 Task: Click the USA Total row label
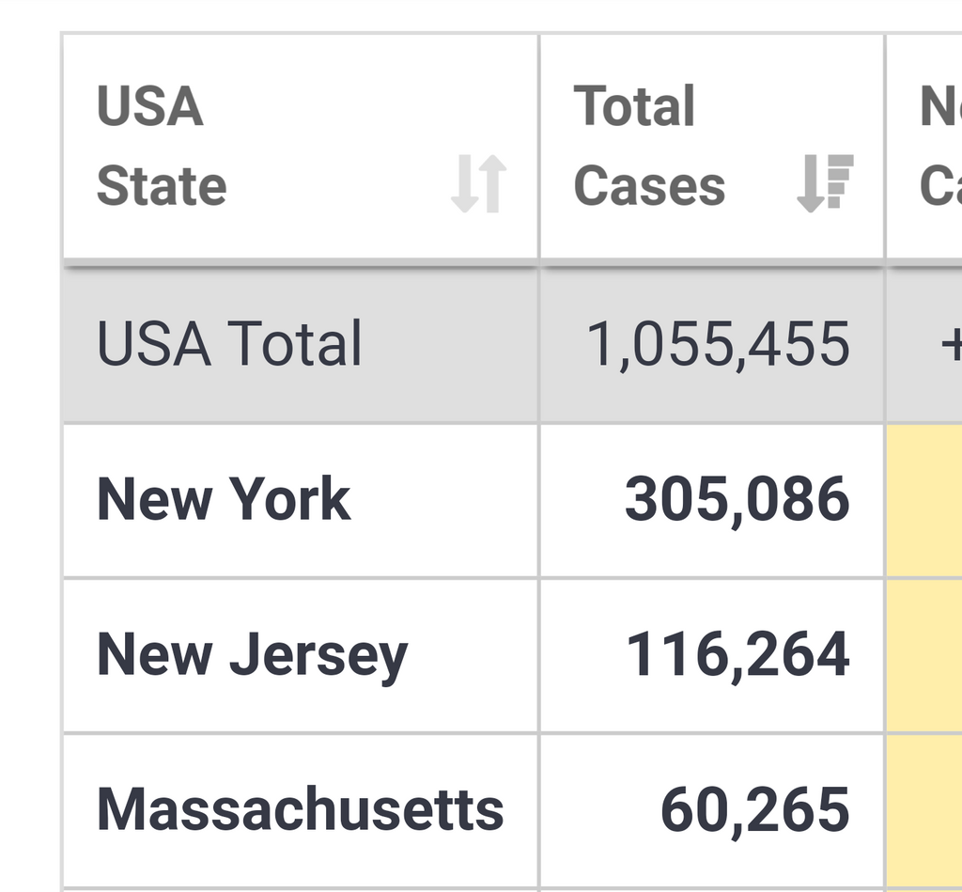tap(229, 344)
